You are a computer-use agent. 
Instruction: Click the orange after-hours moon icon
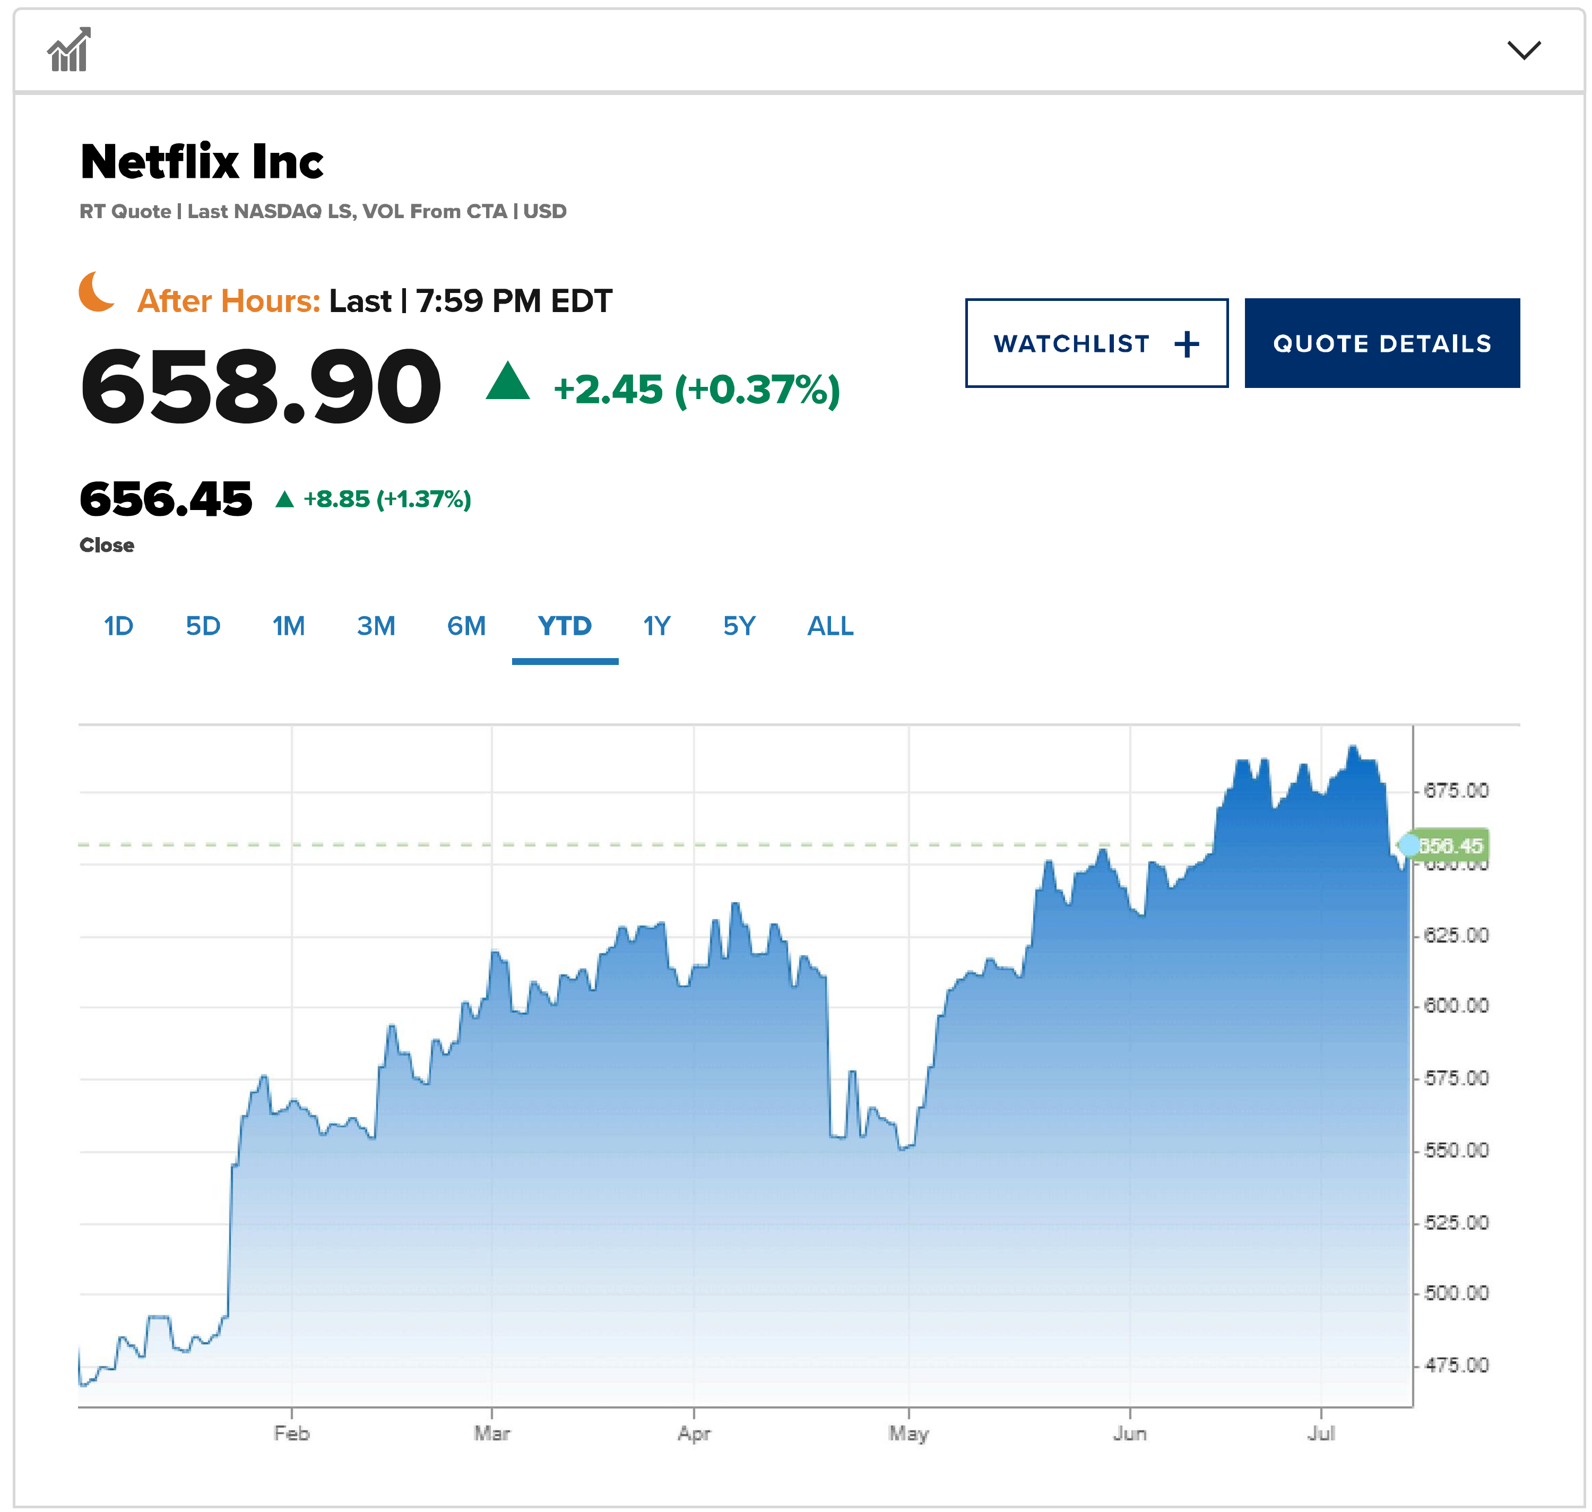tap(97, 292)
